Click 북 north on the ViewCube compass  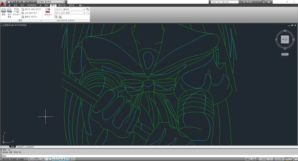[x=285, y=31]
